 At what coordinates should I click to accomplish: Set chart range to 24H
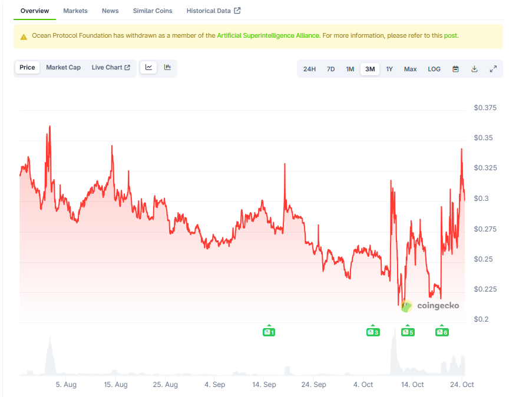[309, 69]
